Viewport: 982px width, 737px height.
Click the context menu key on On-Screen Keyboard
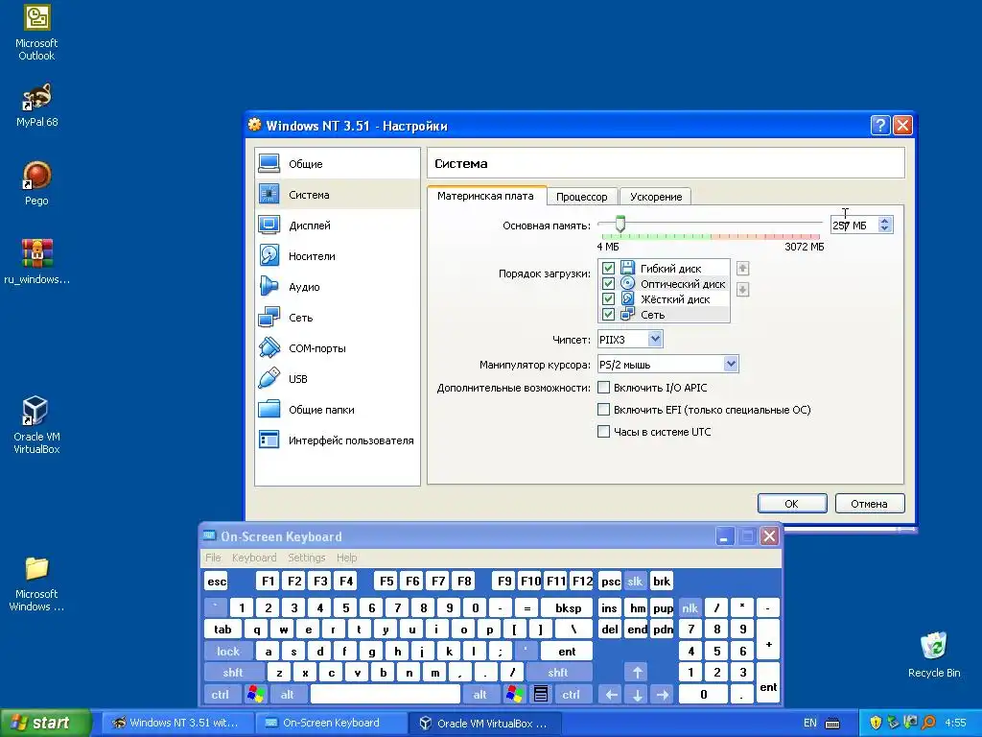541,695
